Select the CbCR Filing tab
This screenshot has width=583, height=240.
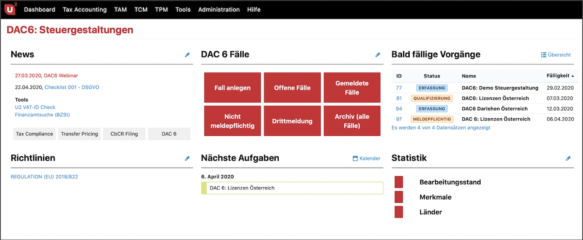pos(124,134)
